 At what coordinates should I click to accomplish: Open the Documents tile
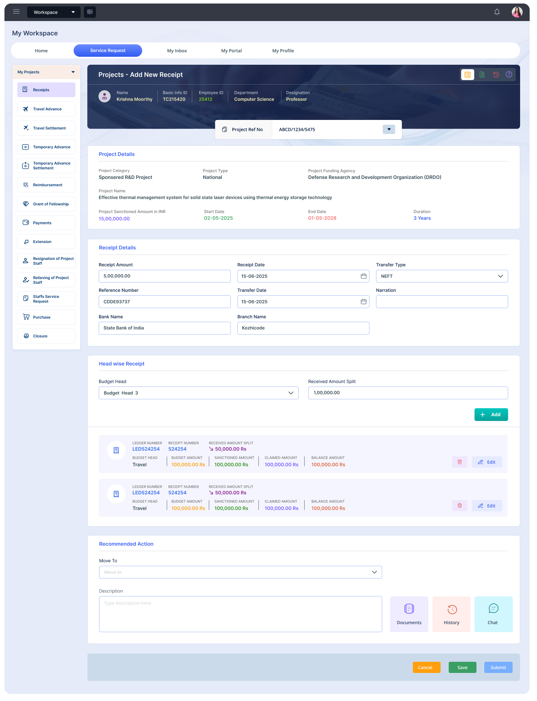409,614
